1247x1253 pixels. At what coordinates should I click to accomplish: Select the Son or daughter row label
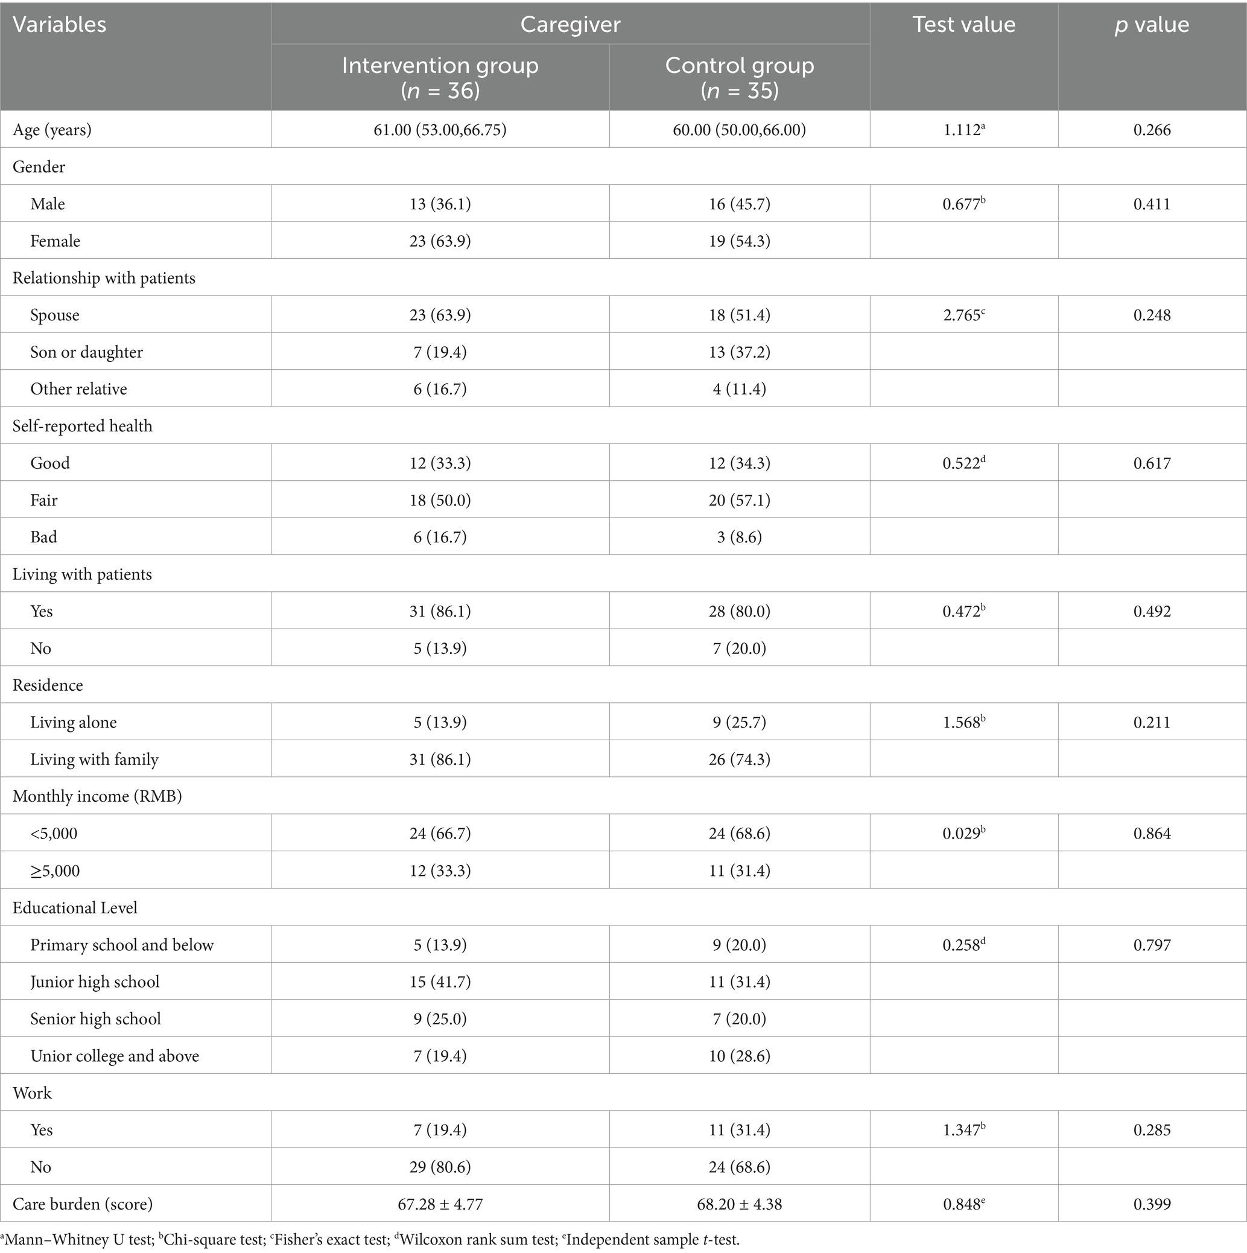(x=86, y=352)
